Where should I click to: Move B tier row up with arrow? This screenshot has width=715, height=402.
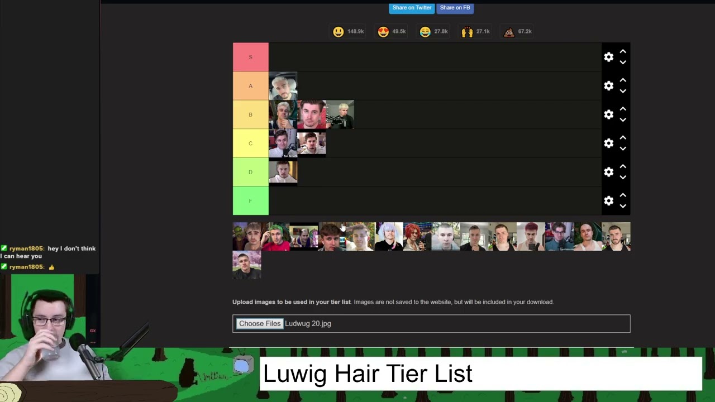pyautogui.click(x=623, y=109)
